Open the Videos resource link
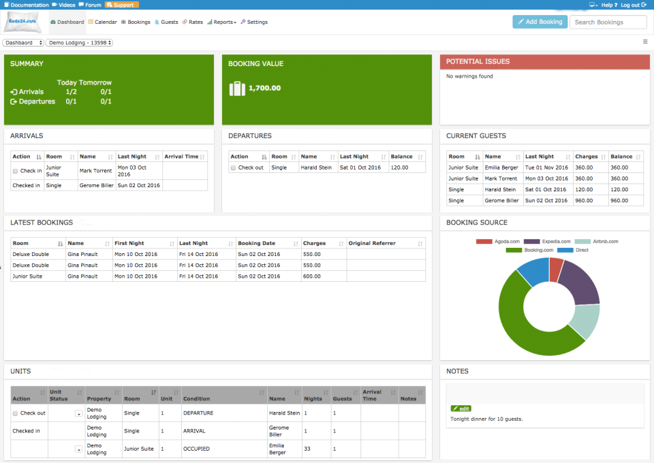 coord(66,4)
